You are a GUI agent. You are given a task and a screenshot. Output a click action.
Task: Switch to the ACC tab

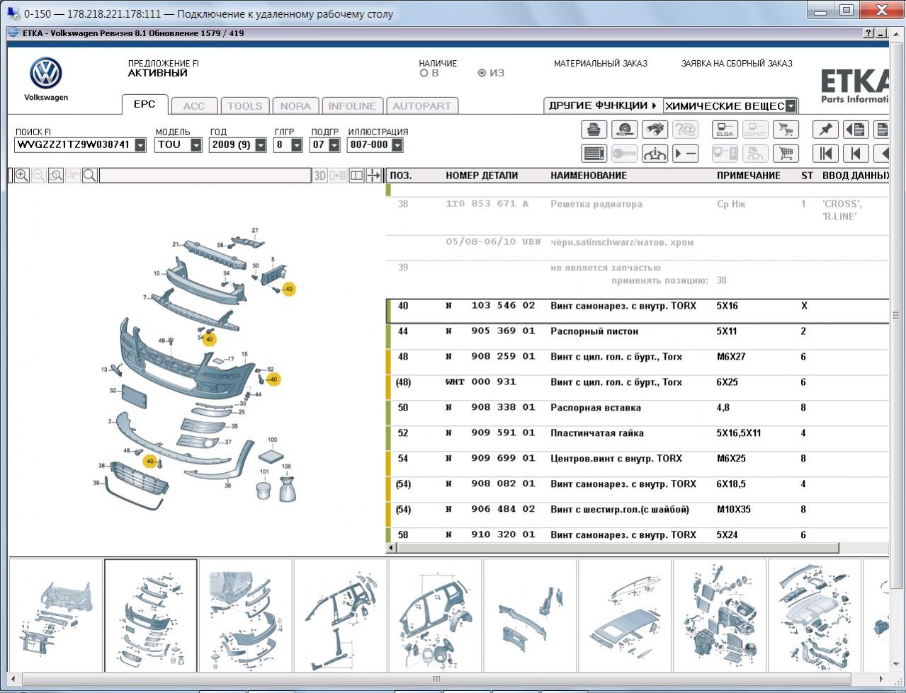pos(194,106)
